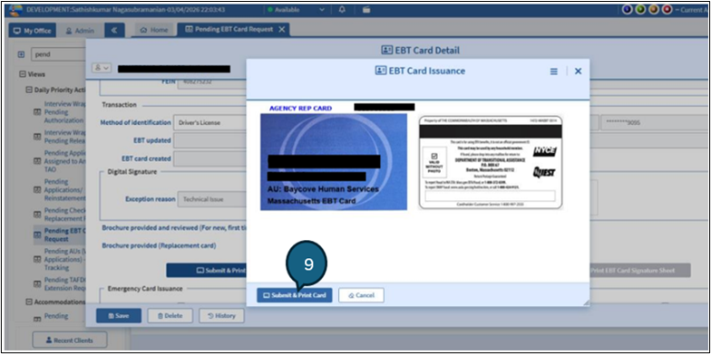The width and height of the screenshot is (711, 354).
Task: Click the FEIN field
Action: (x=211, y=83)
